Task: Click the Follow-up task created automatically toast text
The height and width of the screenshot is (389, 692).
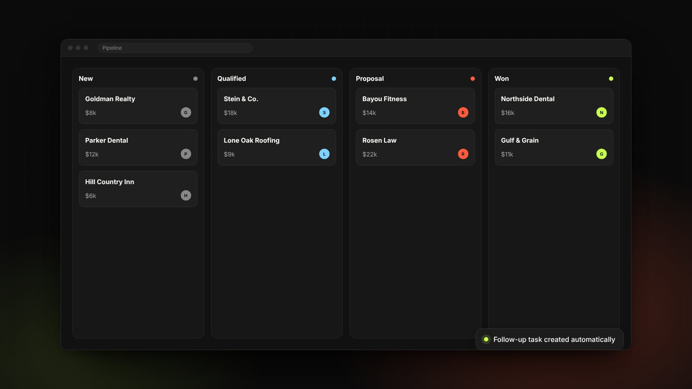Action: tap(554, 340)
